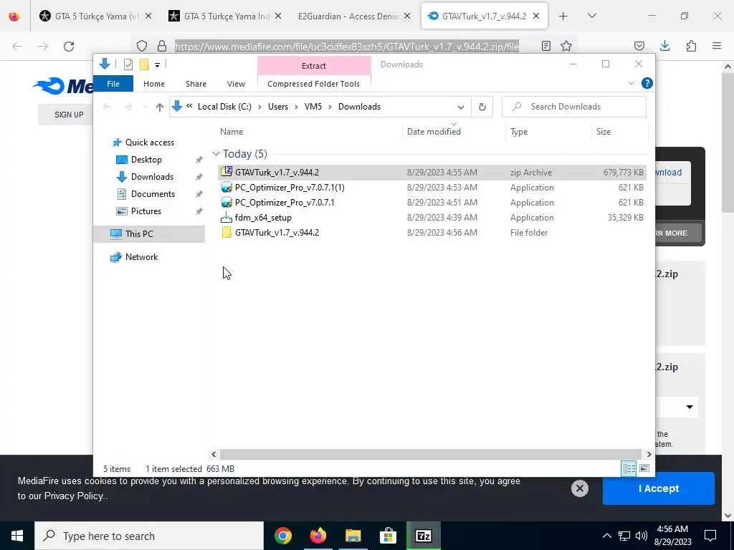734x550 pixels.
Task: Open the Recent locations dropdown arrow
Action: click(x=145, y=107)
